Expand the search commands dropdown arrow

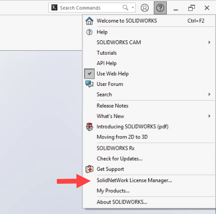pyautogui.click(x=133, y=8)
